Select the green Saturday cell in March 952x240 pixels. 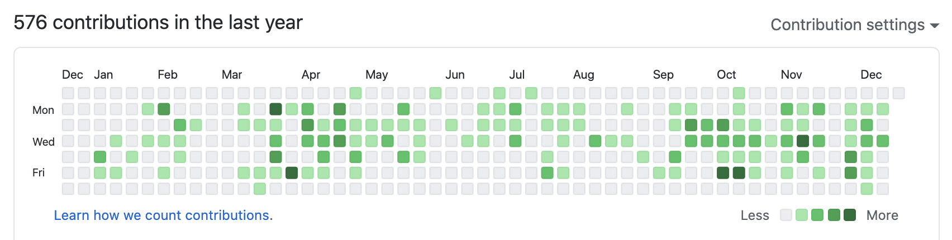coord(260,189)
